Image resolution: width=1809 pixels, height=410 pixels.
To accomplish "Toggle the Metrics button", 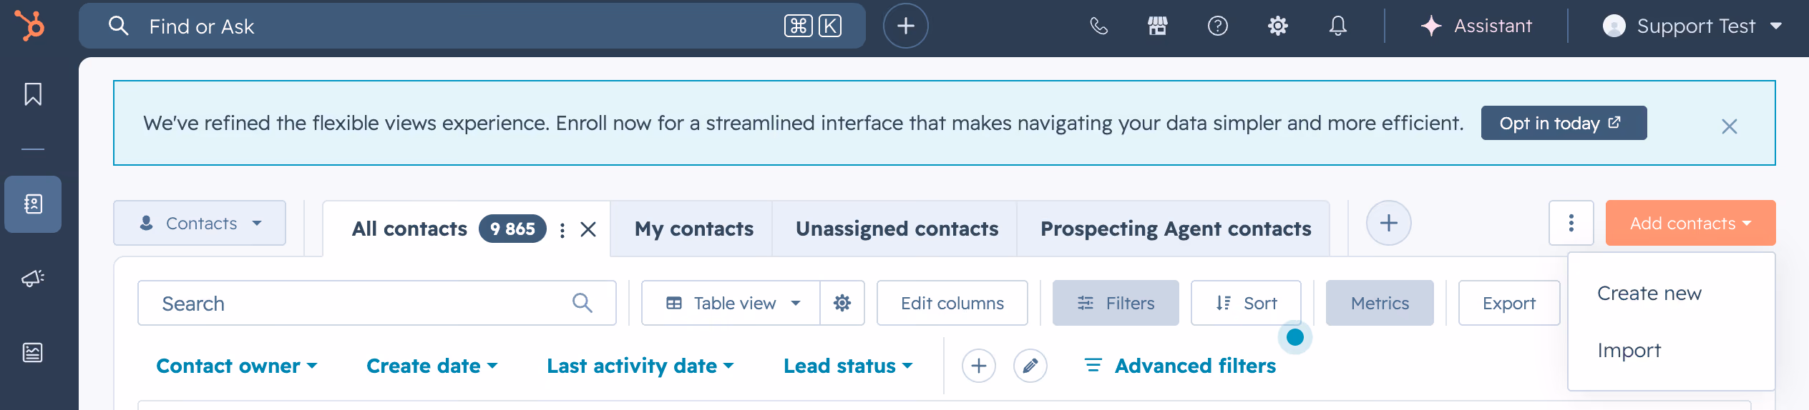I will pyautogui.click(x=1379, y=303).
